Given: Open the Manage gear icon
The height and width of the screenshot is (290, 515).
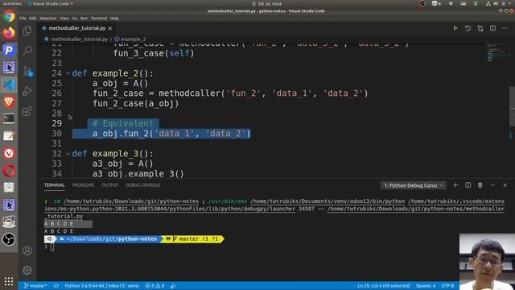Looking at the screenshot, I should 27,271.
